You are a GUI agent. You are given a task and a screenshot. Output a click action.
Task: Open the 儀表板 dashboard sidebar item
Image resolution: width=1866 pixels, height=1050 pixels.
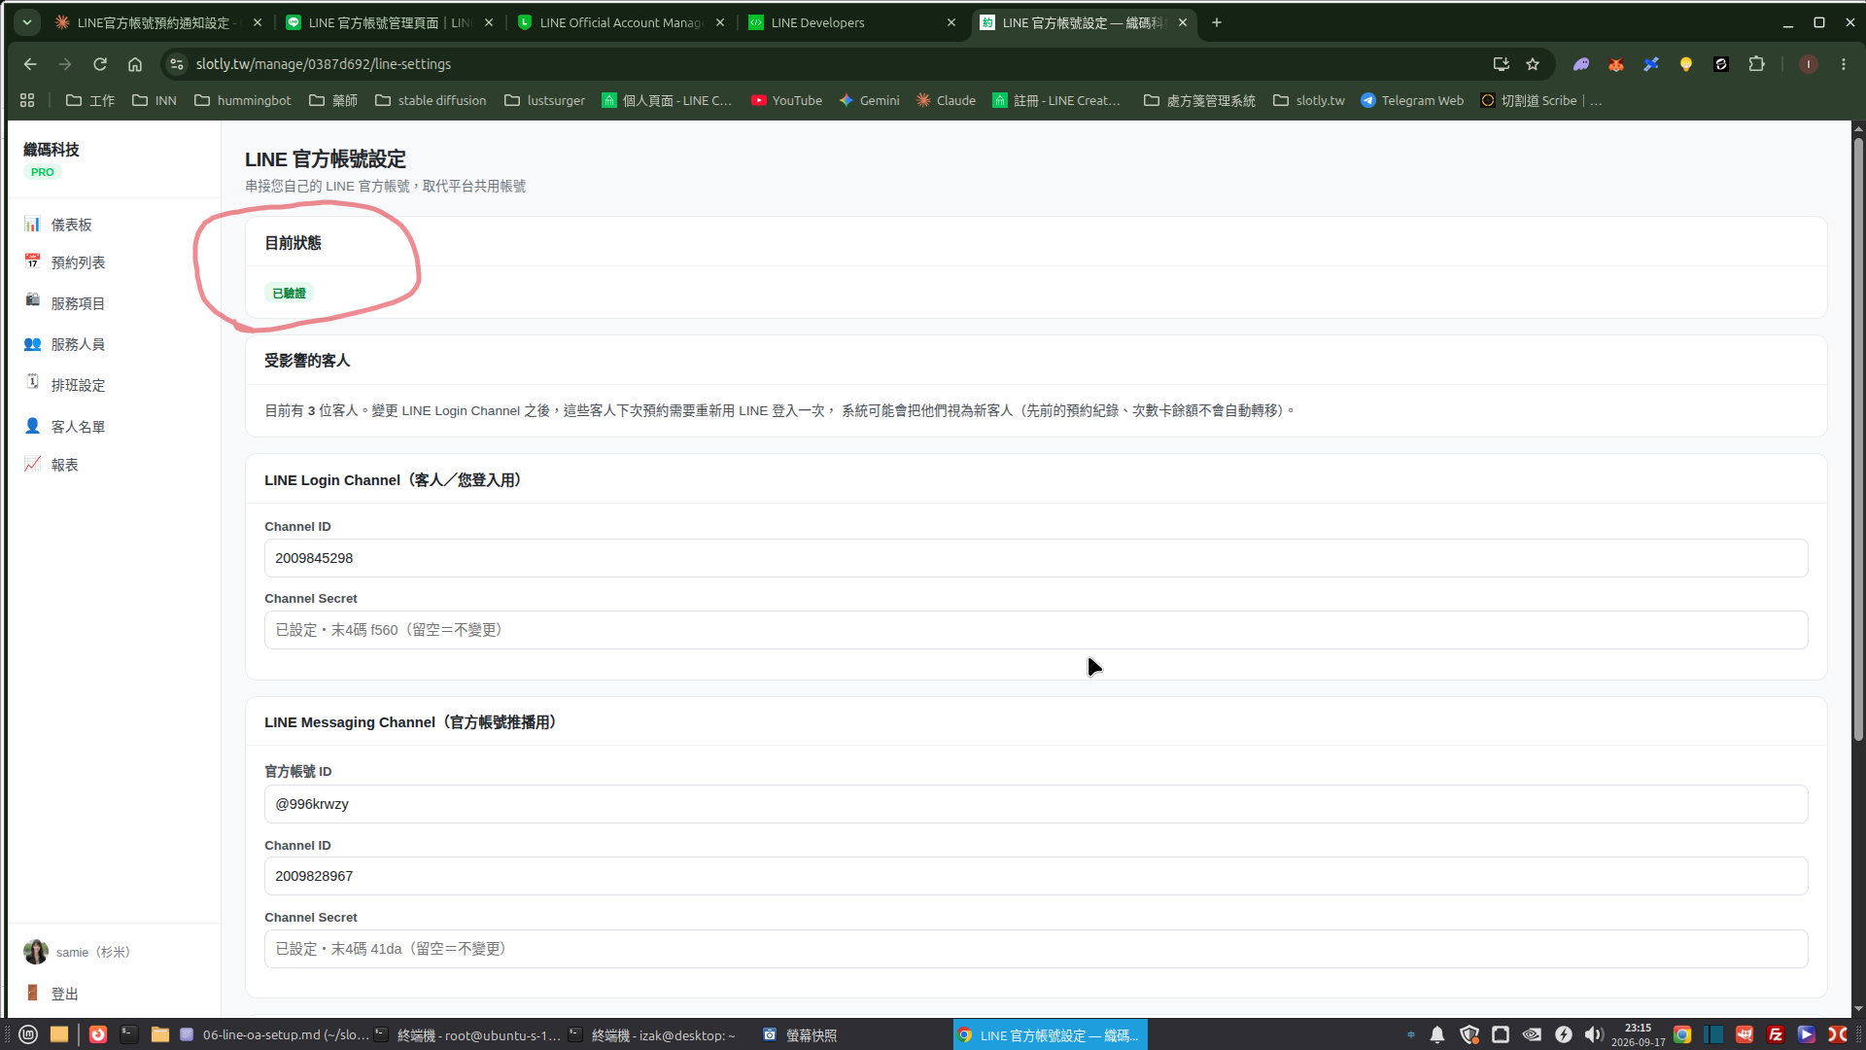58,225
